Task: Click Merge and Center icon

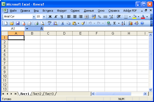Action: pos(86,17)
